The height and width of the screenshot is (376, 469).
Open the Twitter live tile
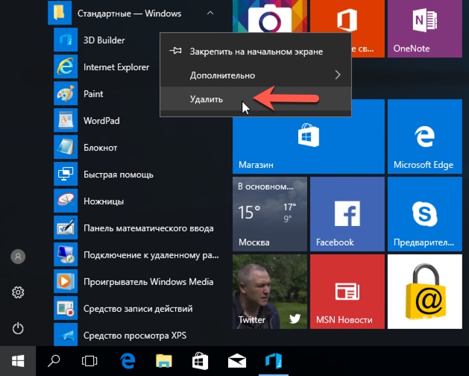tap(270, 292)
